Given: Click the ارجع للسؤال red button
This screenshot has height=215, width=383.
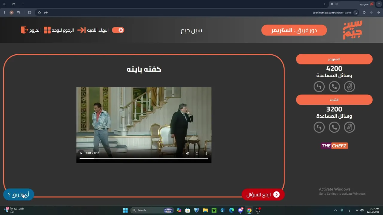Looking at the screenshot, I should pyautogui.click(x=263, y=195).
